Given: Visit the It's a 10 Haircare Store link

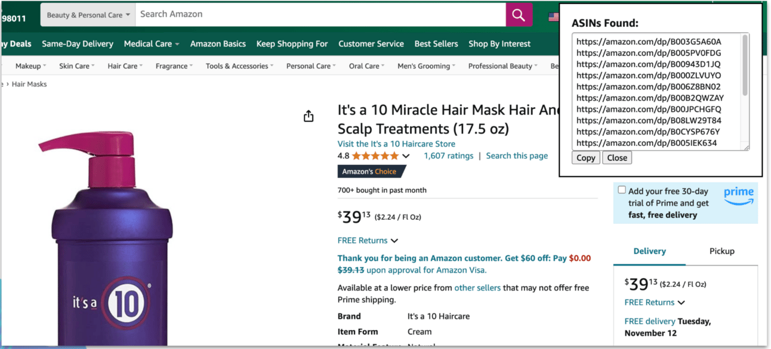Looking at the screenshot, I should click(396, 144).
